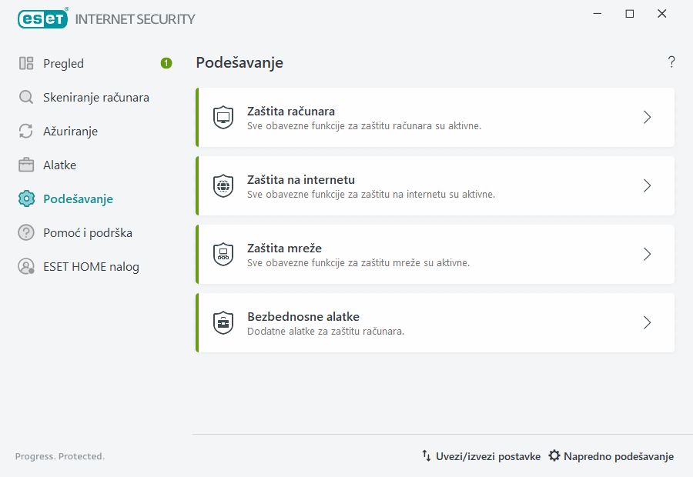Expand the Bezbednosne alatke chevron

coord(647,322)
